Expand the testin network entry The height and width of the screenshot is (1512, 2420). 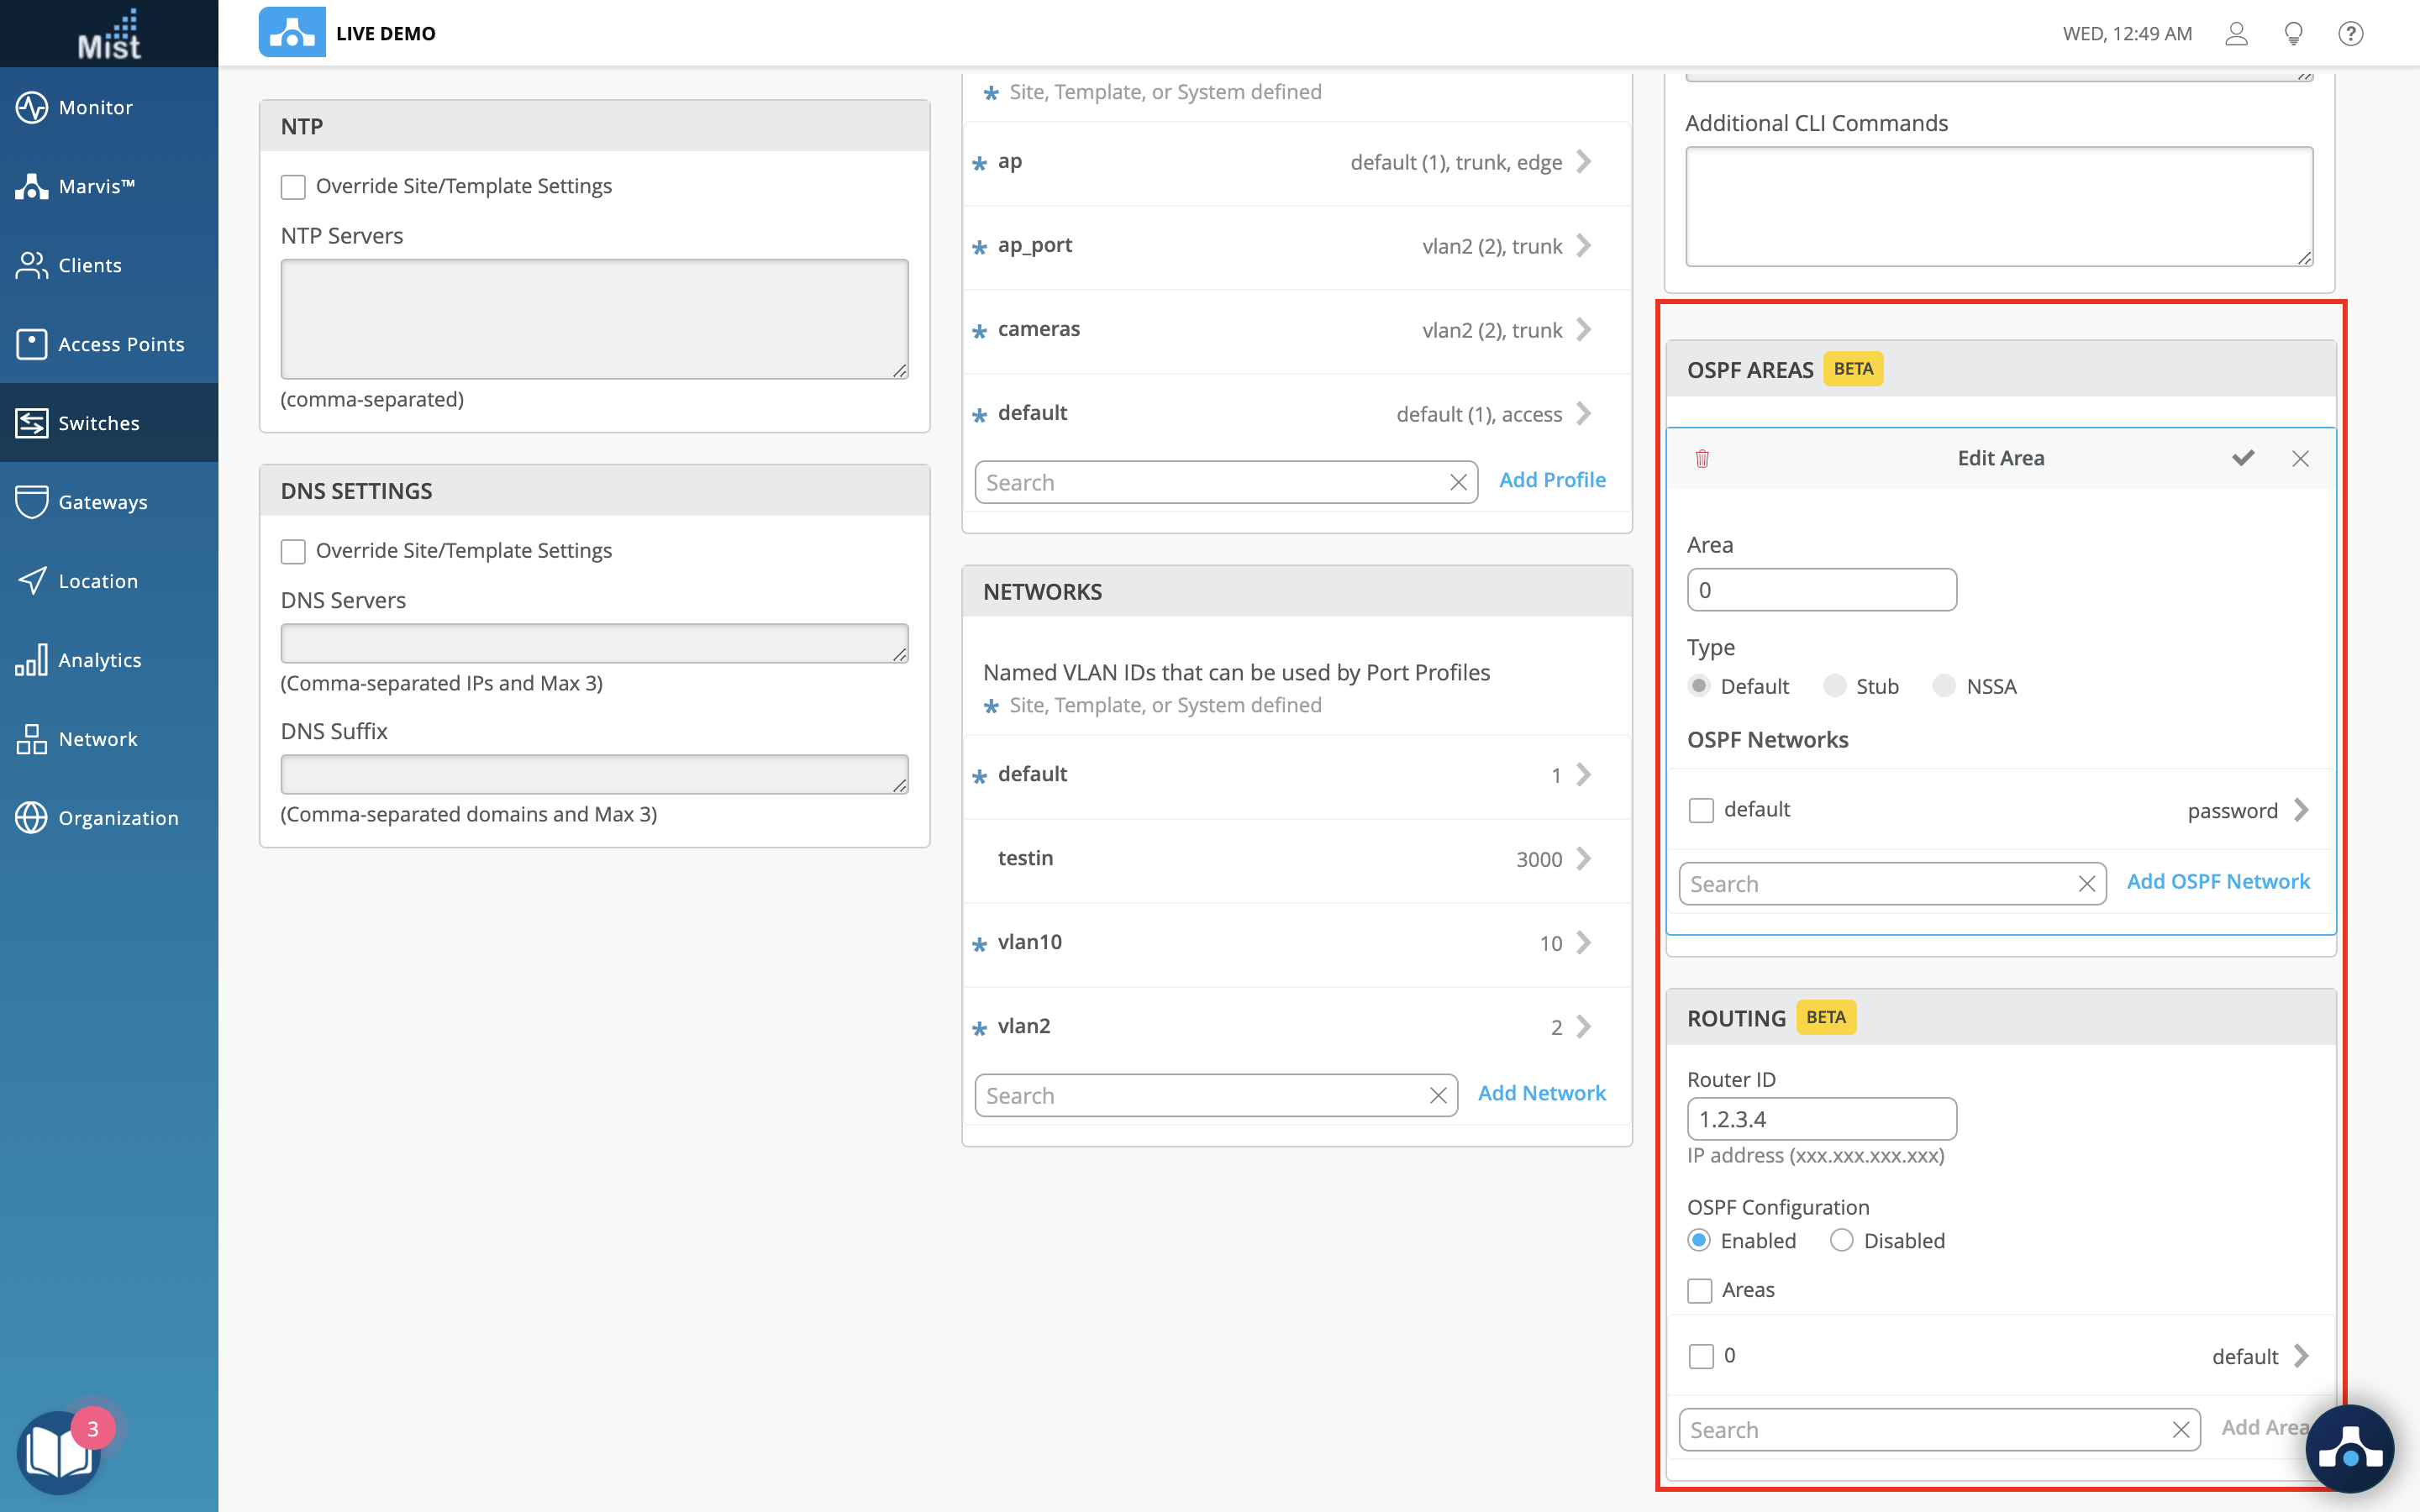pos(1584,858)
